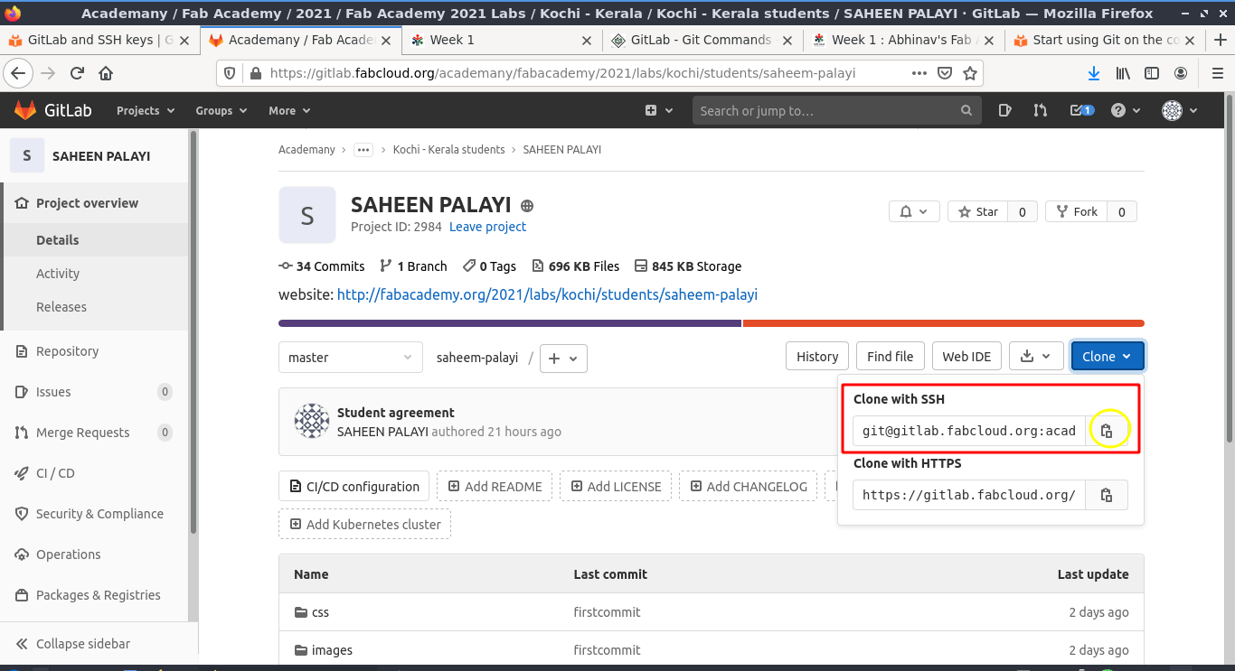This screenshot has width=1235, height=671.
Task: Toggle the Firefox sidebar view icon
Action: click(x=1152, y=73)
